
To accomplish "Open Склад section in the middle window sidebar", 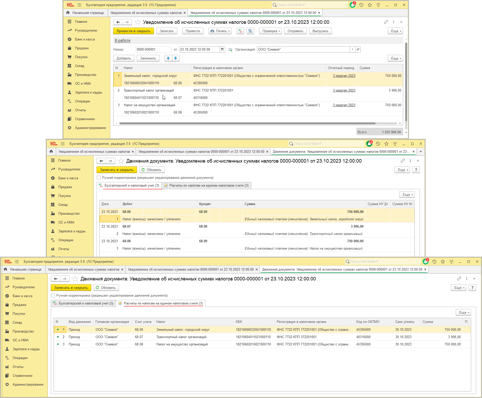I will (x=63, y=205).
